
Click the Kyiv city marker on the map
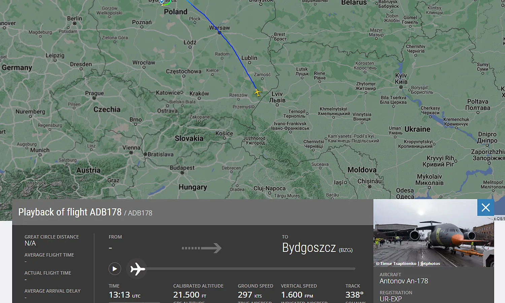pyautogui.click(x=401, y=87)
